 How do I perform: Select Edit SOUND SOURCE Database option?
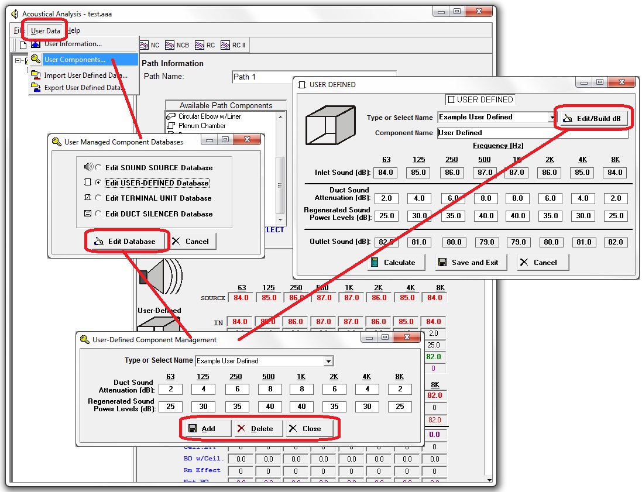[x=98, y=168]
